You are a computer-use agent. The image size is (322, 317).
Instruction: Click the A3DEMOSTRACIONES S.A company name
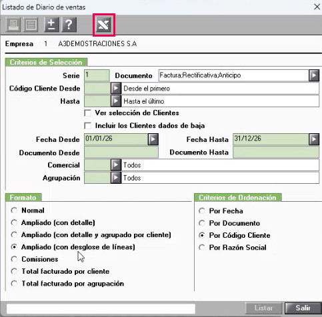(x=97, y=44)
